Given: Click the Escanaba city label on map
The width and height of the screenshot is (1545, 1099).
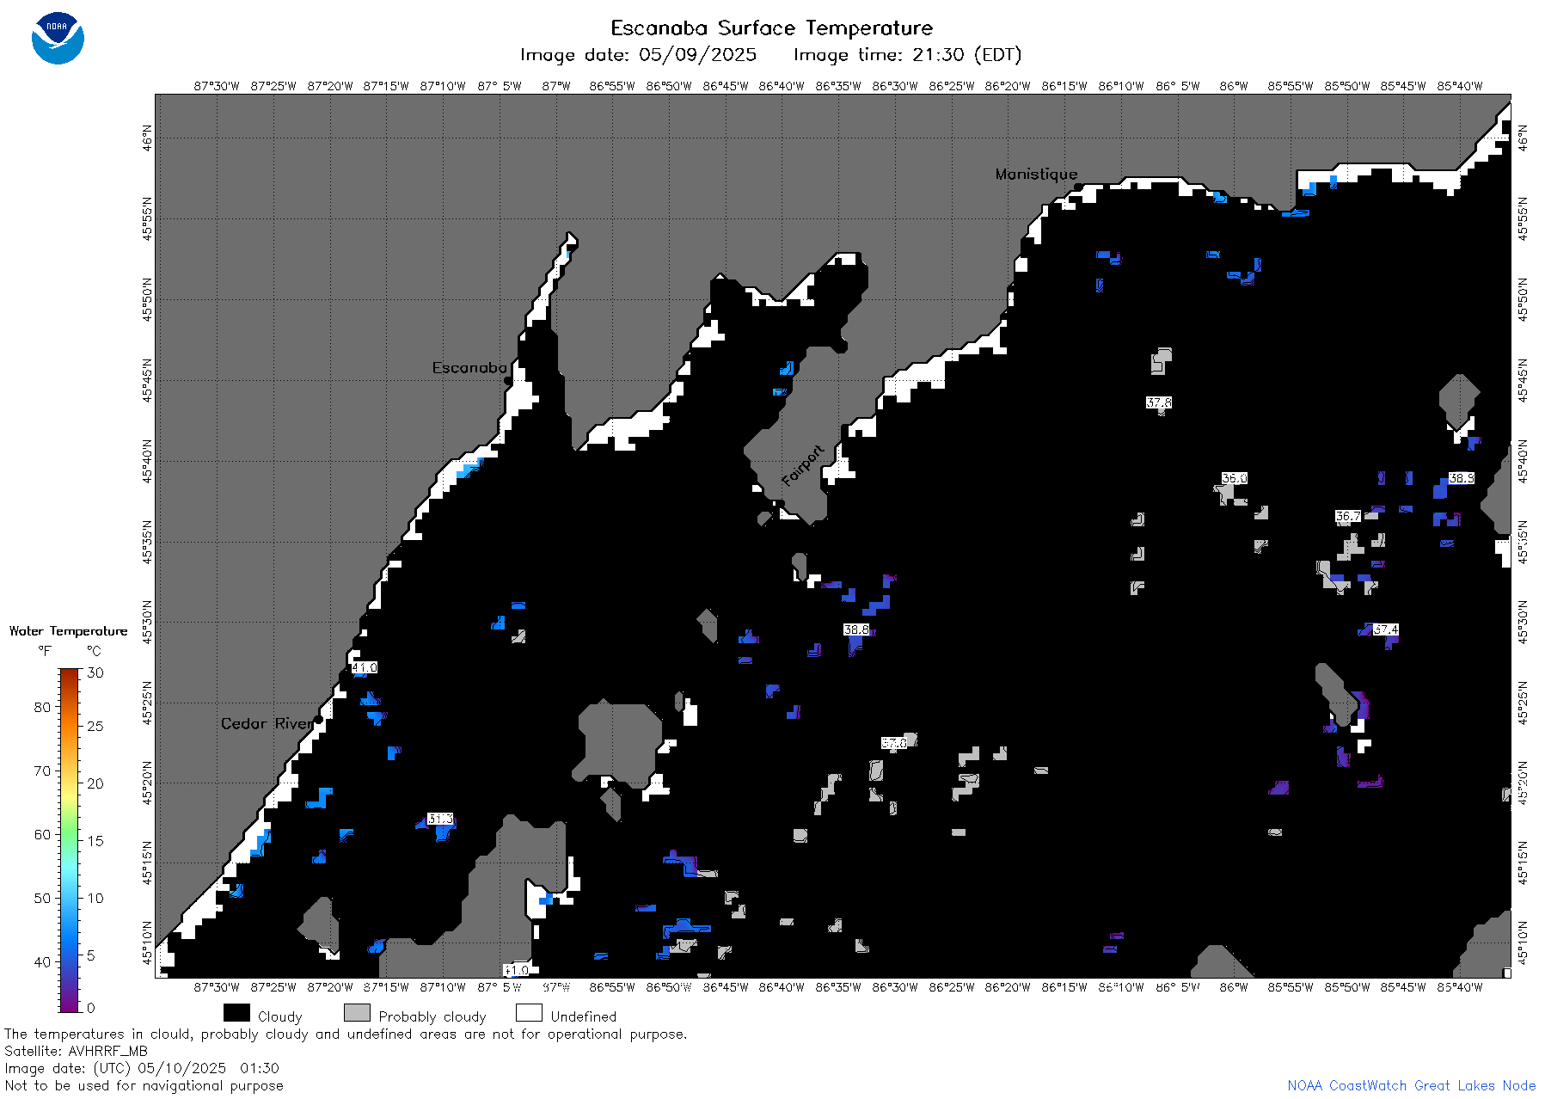Looking at the screenshot, I should 469,367.
